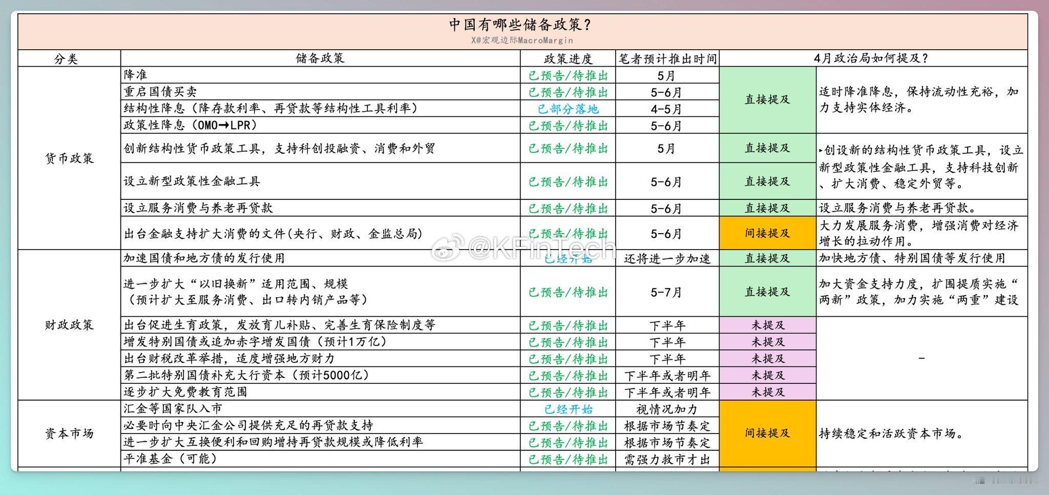The image size is (1049, 495).
Task: Click the "平准基金（可能）" cell
Action: (321, 459)
